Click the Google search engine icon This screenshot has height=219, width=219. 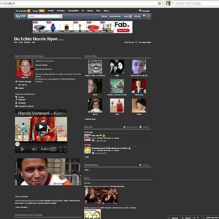pos(168,3)
